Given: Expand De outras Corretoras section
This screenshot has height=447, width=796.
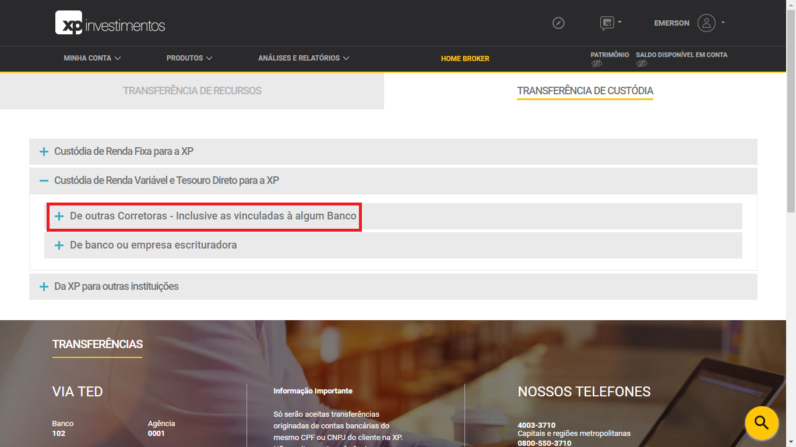Looking at the screenshot, I should pos(393,217).
